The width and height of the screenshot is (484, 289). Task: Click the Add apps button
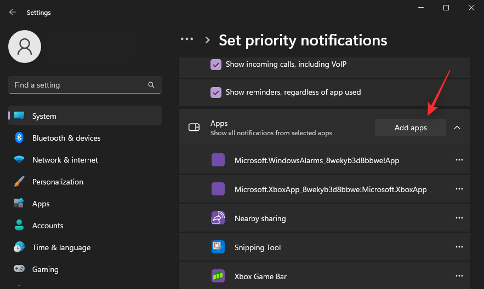point(411,128)
